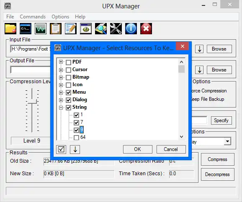Expand the Menu tree node
Image resolution: width=242 pixels, height=202 pixels.
[61, 92]
